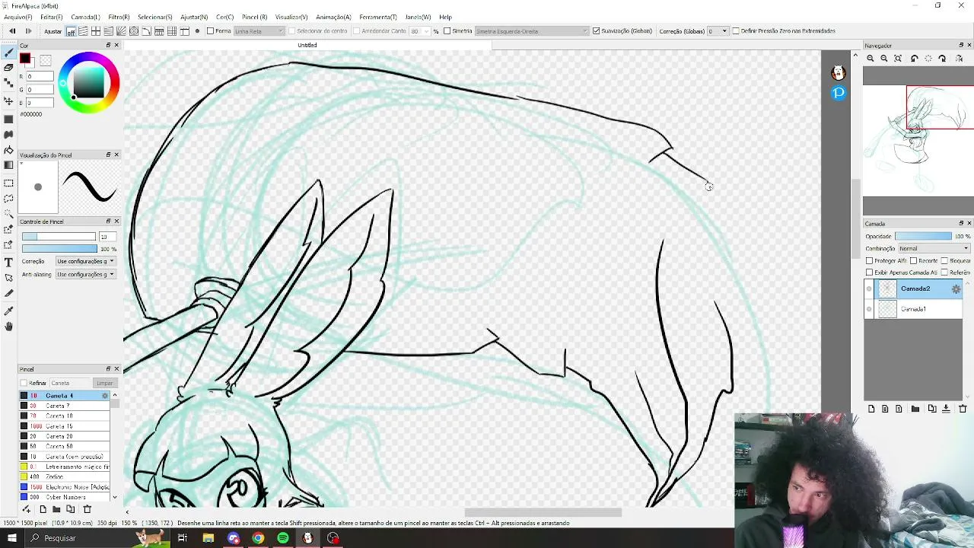Image resolution: width=974 pixels, height=548 pixels.
Task: Select the Magic Wand tool
Action: [x=8, y=213]
